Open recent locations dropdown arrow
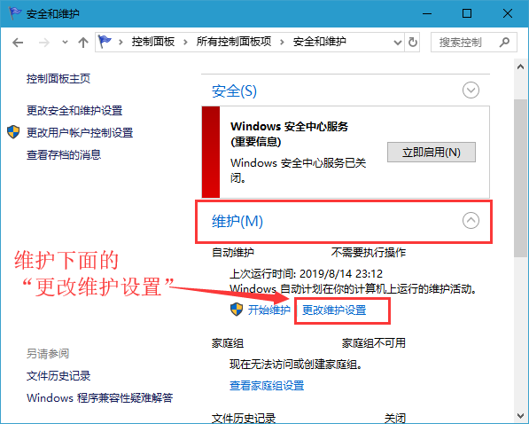The image size is (529, 424). tap(65, 43)
